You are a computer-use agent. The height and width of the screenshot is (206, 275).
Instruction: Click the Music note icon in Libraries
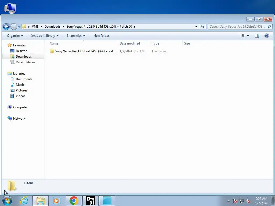coord(12,84)
